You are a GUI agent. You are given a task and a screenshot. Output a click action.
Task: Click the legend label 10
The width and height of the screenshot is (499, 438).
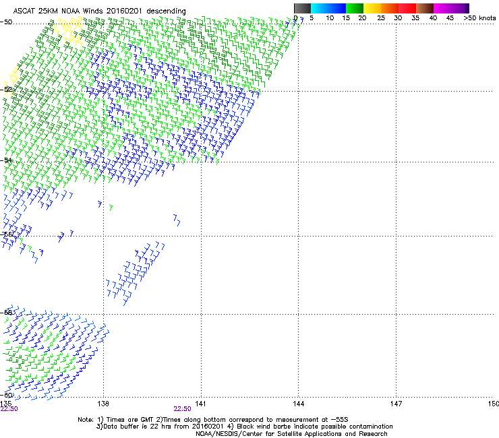pos(330,18)
